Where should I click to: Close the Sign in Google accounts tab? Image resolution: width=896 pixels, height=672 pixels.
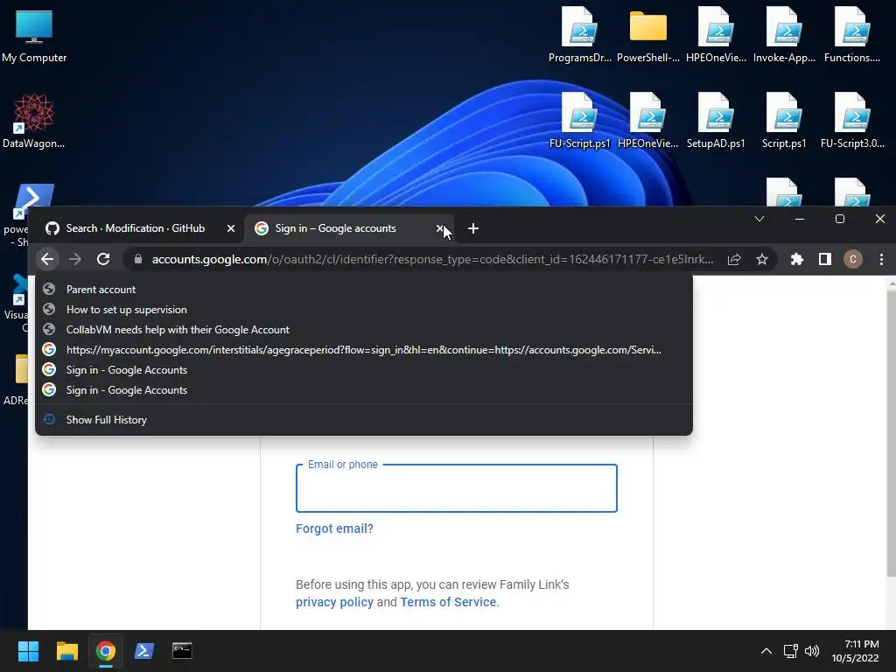(440, 228)
